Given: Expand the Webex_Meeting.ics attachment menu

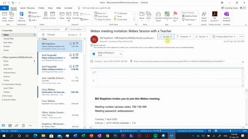Looking at the screenshot, I should pos(121,54).
